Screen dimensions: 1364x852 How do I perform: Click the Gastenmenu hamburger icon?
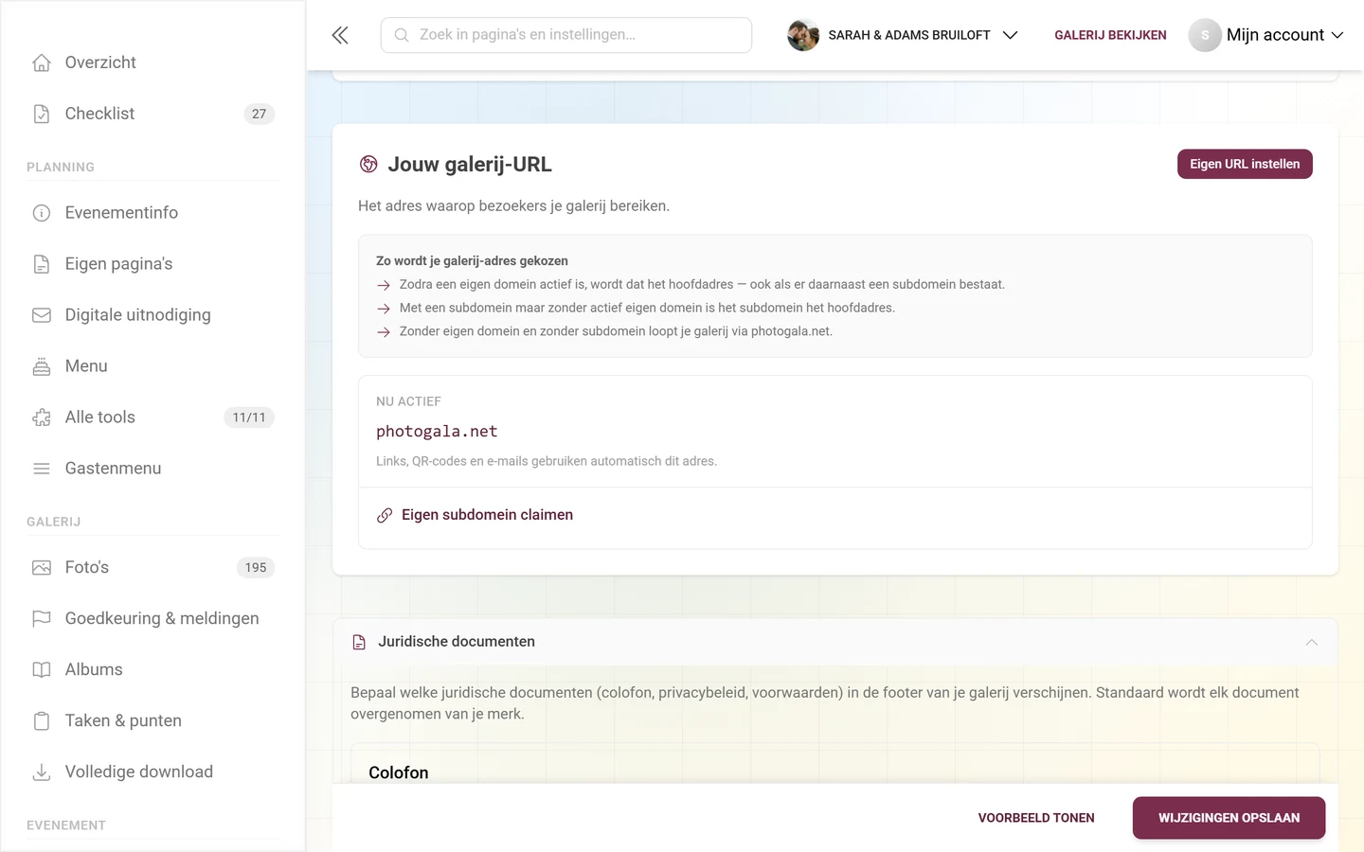pos(42,469)
